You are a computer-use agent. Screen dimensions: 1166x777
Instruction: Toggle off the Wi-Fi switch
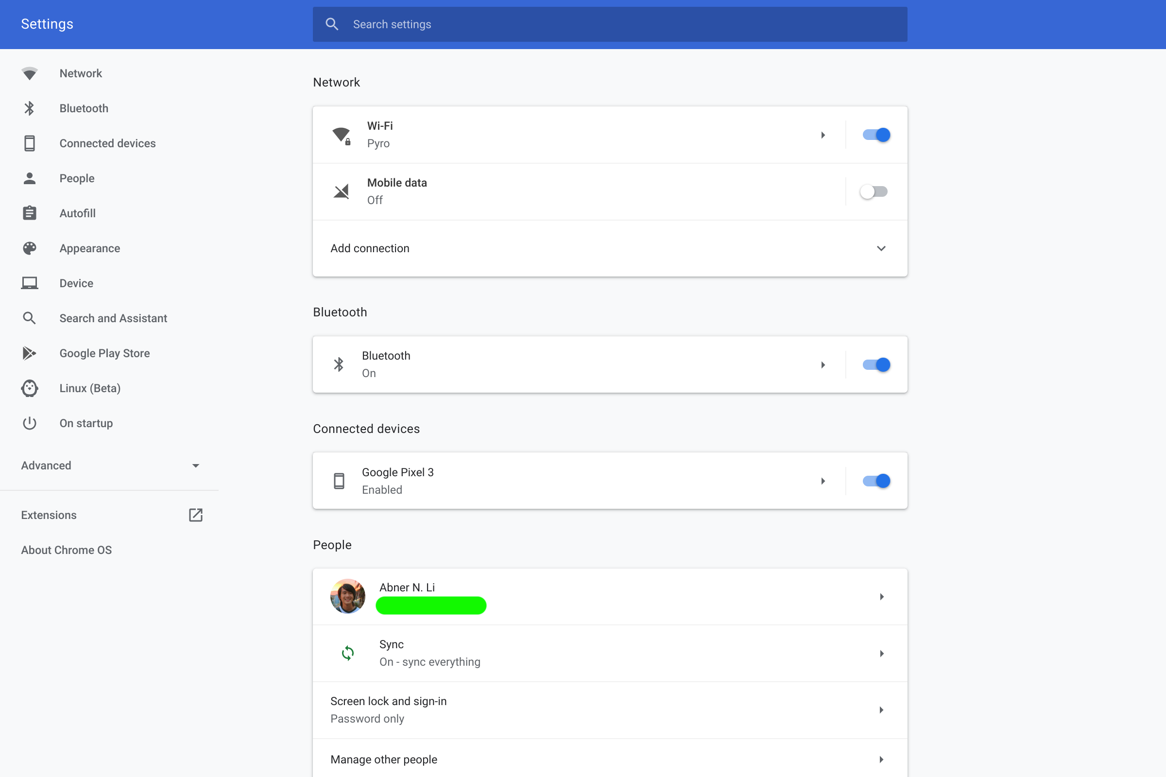pyautogui.click(x=876, y=135)
